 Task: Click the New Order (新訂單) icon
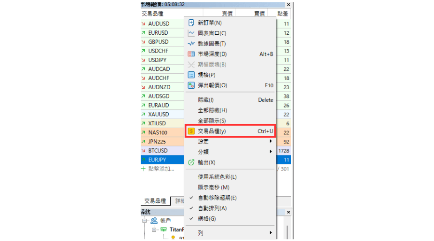tap(191, 23)
